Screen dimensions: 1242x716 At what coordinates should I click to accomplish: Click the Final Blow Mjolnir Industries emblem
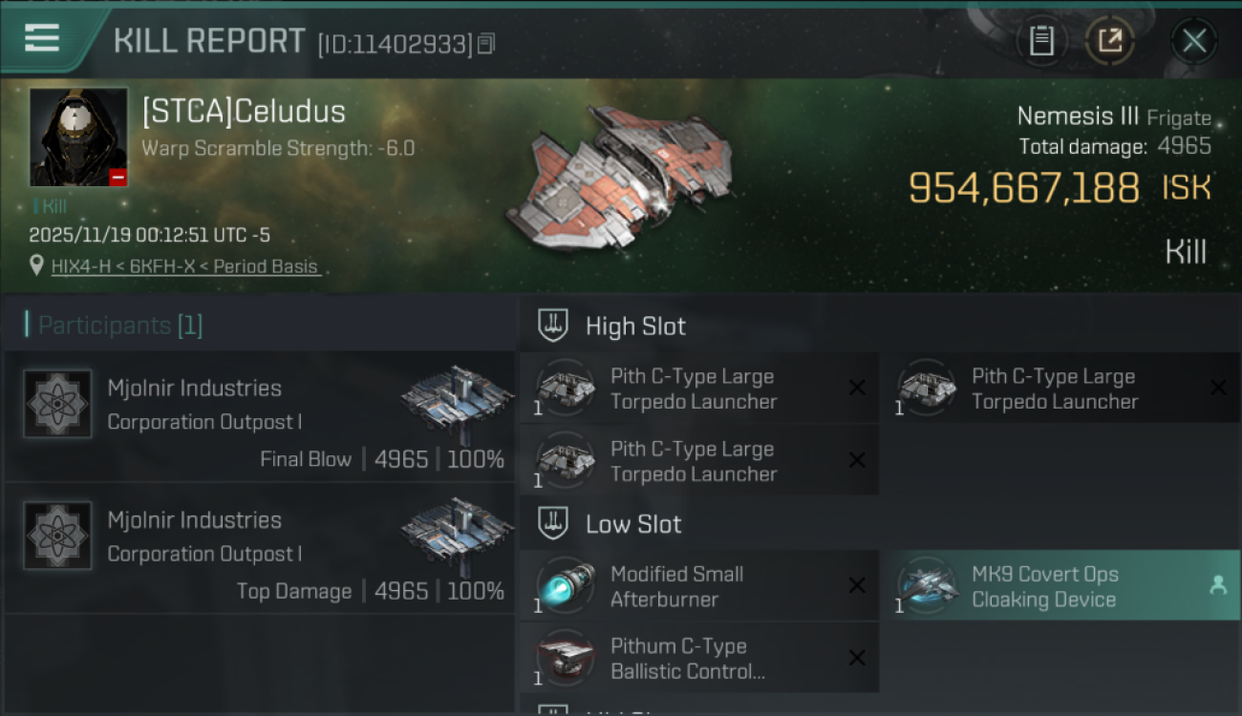click(58, 404)
